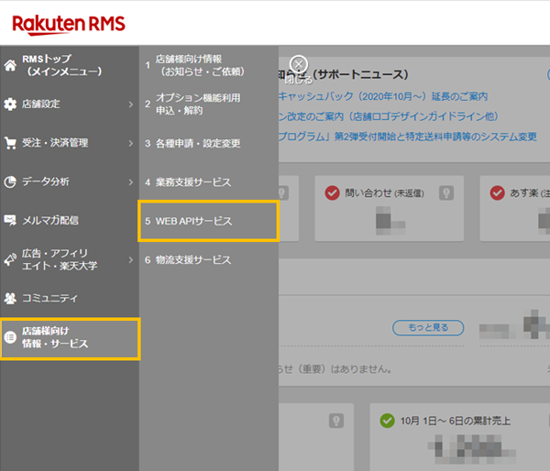This screenshot has height=471, width=550.
Task: Click the lightbulb icon on 問い合わせ card
Action: click(x=447, y=192)
